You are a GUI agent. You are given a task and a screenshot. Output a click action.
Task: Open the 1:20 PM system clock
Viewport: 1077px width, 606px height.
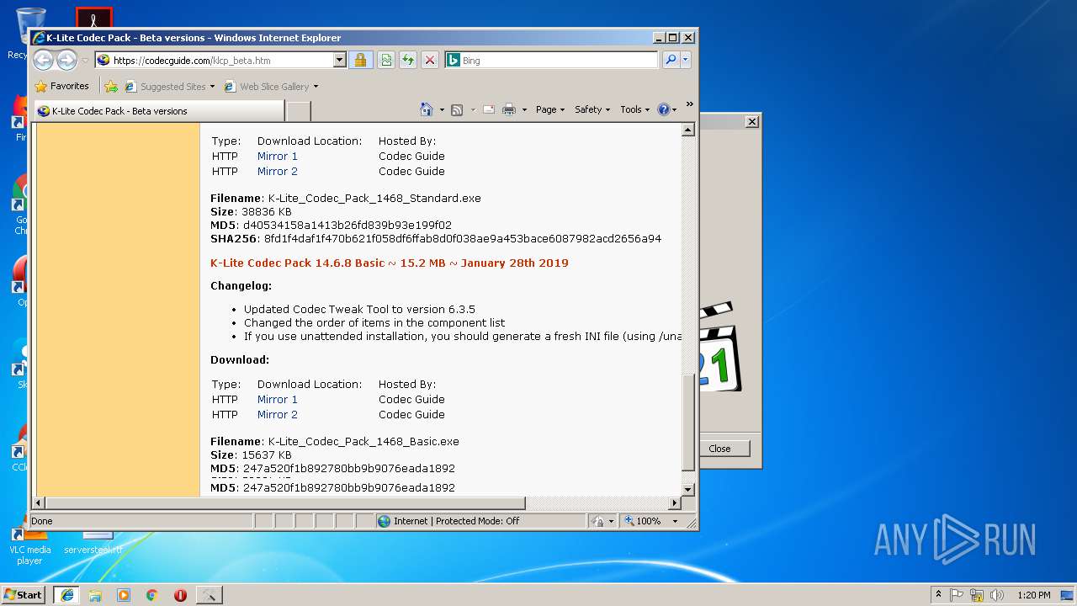pos(1033,595)
